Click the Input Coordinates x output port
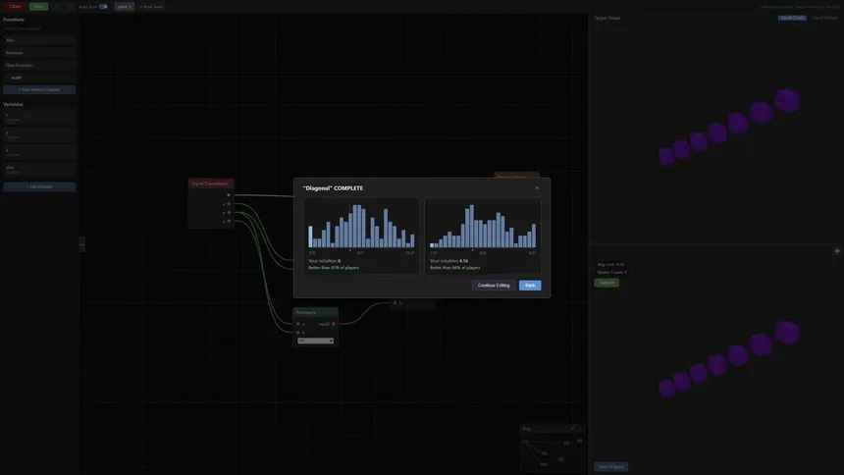The width and height of the screenshot is (844, 475). [x=229, y=204]
